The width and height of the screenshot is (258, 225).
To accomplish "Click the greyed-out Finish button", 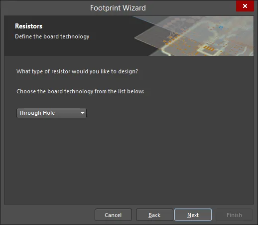I will click(234, 215).
